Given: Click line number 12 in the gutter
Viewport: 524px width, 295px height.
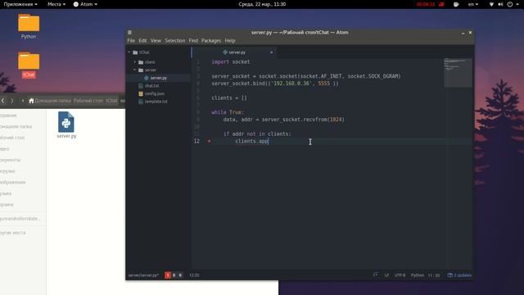Looking at the screenshot, I should tap(196, 141).
